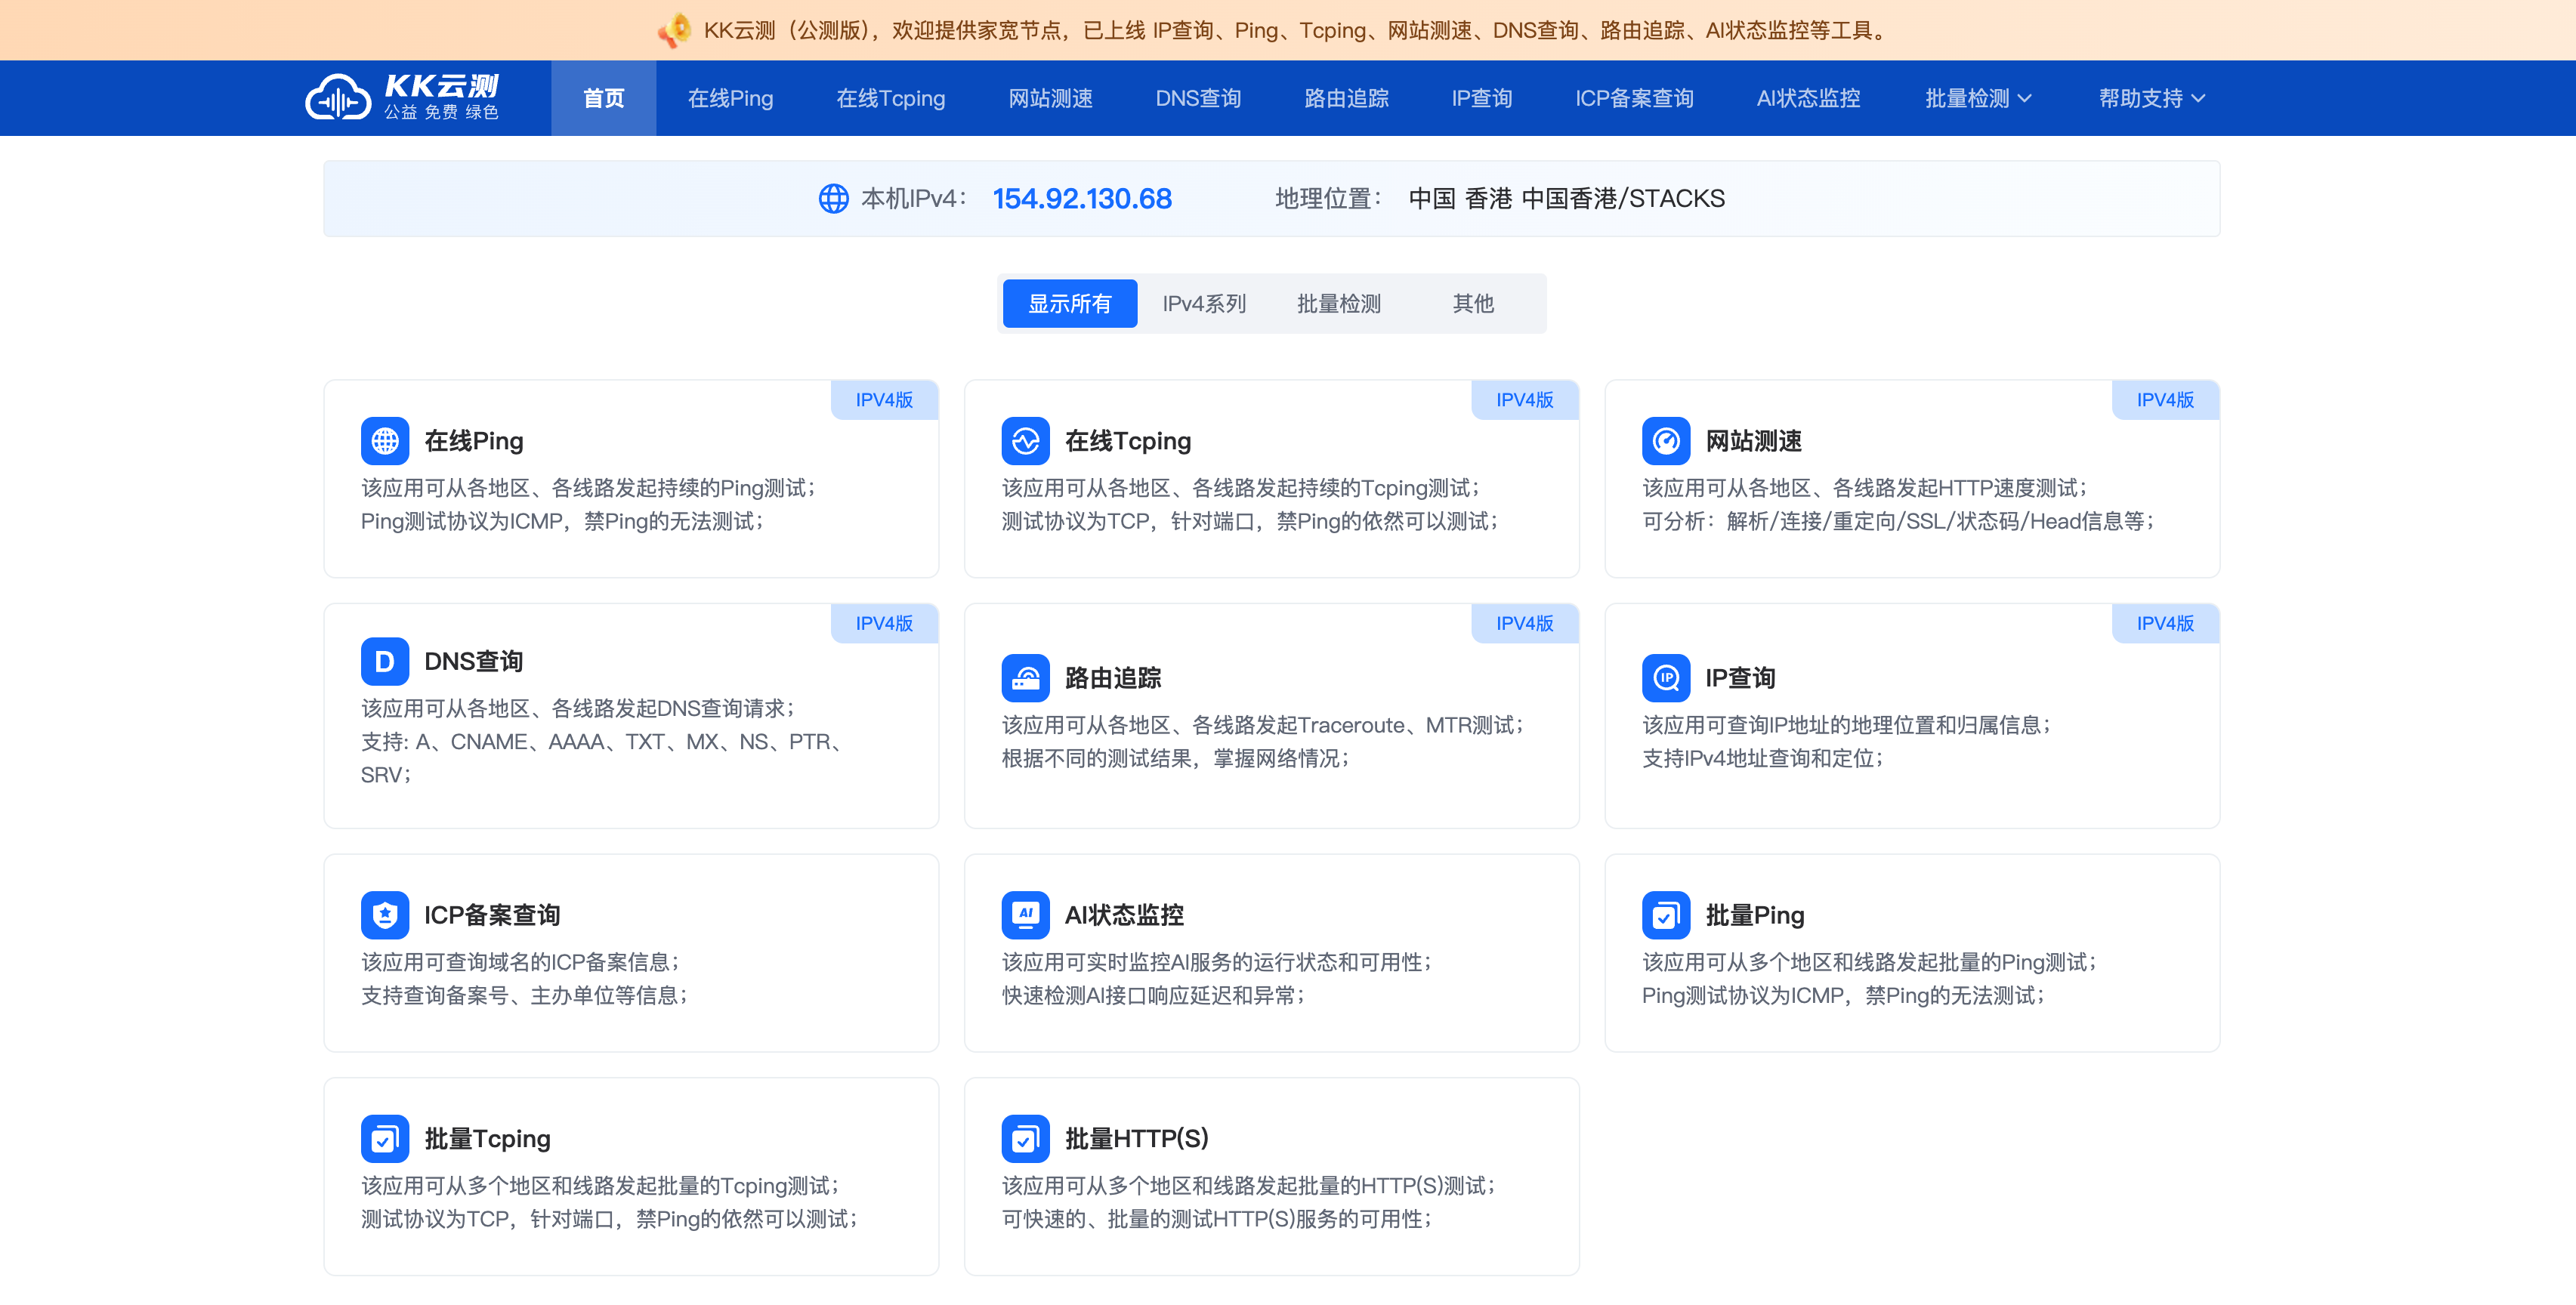Open the ICP备案查询 card title
The image size is (2576, 1305).
[x=492, y=915]
